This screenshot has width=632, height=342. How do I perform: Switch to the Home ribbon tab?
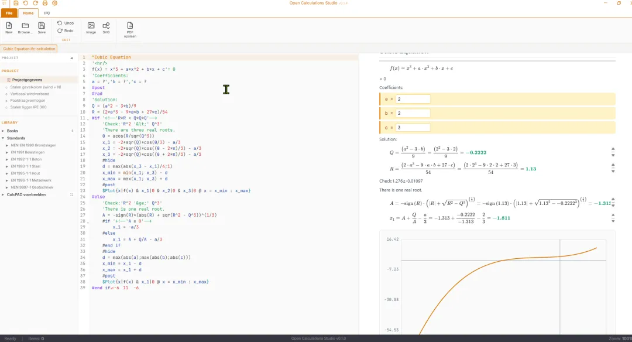tap(28, 13)
